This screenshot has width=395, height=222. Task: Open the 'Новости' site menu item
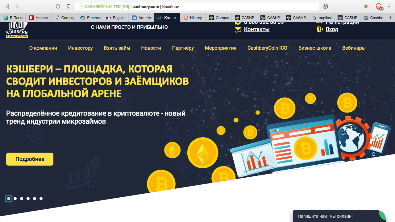151,48
